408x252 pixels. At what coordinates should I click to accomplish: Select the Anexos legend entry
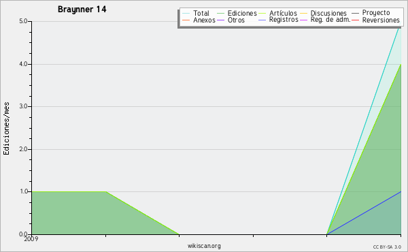[x=199, y=20]
